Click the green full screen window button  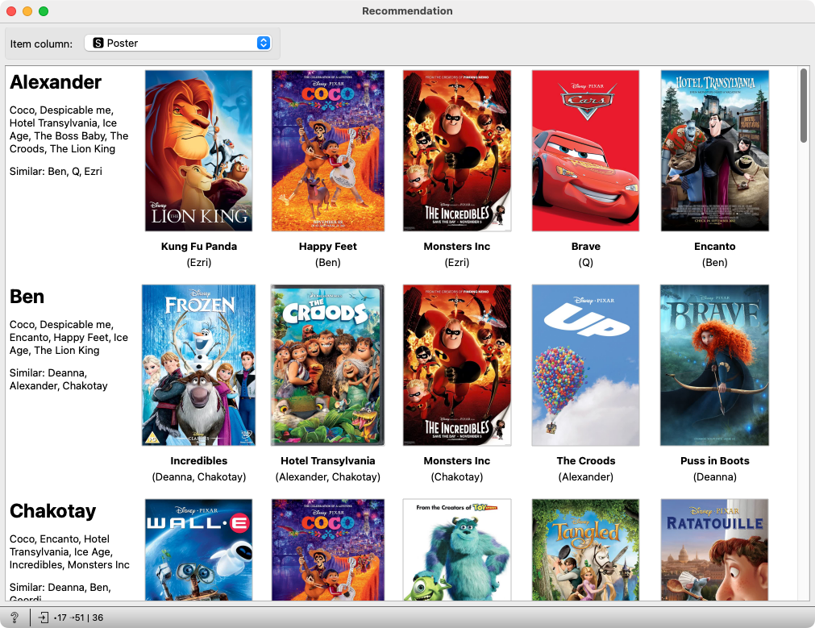coord(44,11)
